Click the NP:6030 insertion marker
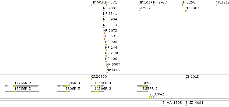 click(92, 5)
